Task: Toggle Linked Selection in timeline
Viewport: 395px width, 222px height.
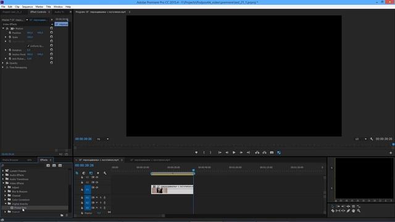Action: (91, 173)
